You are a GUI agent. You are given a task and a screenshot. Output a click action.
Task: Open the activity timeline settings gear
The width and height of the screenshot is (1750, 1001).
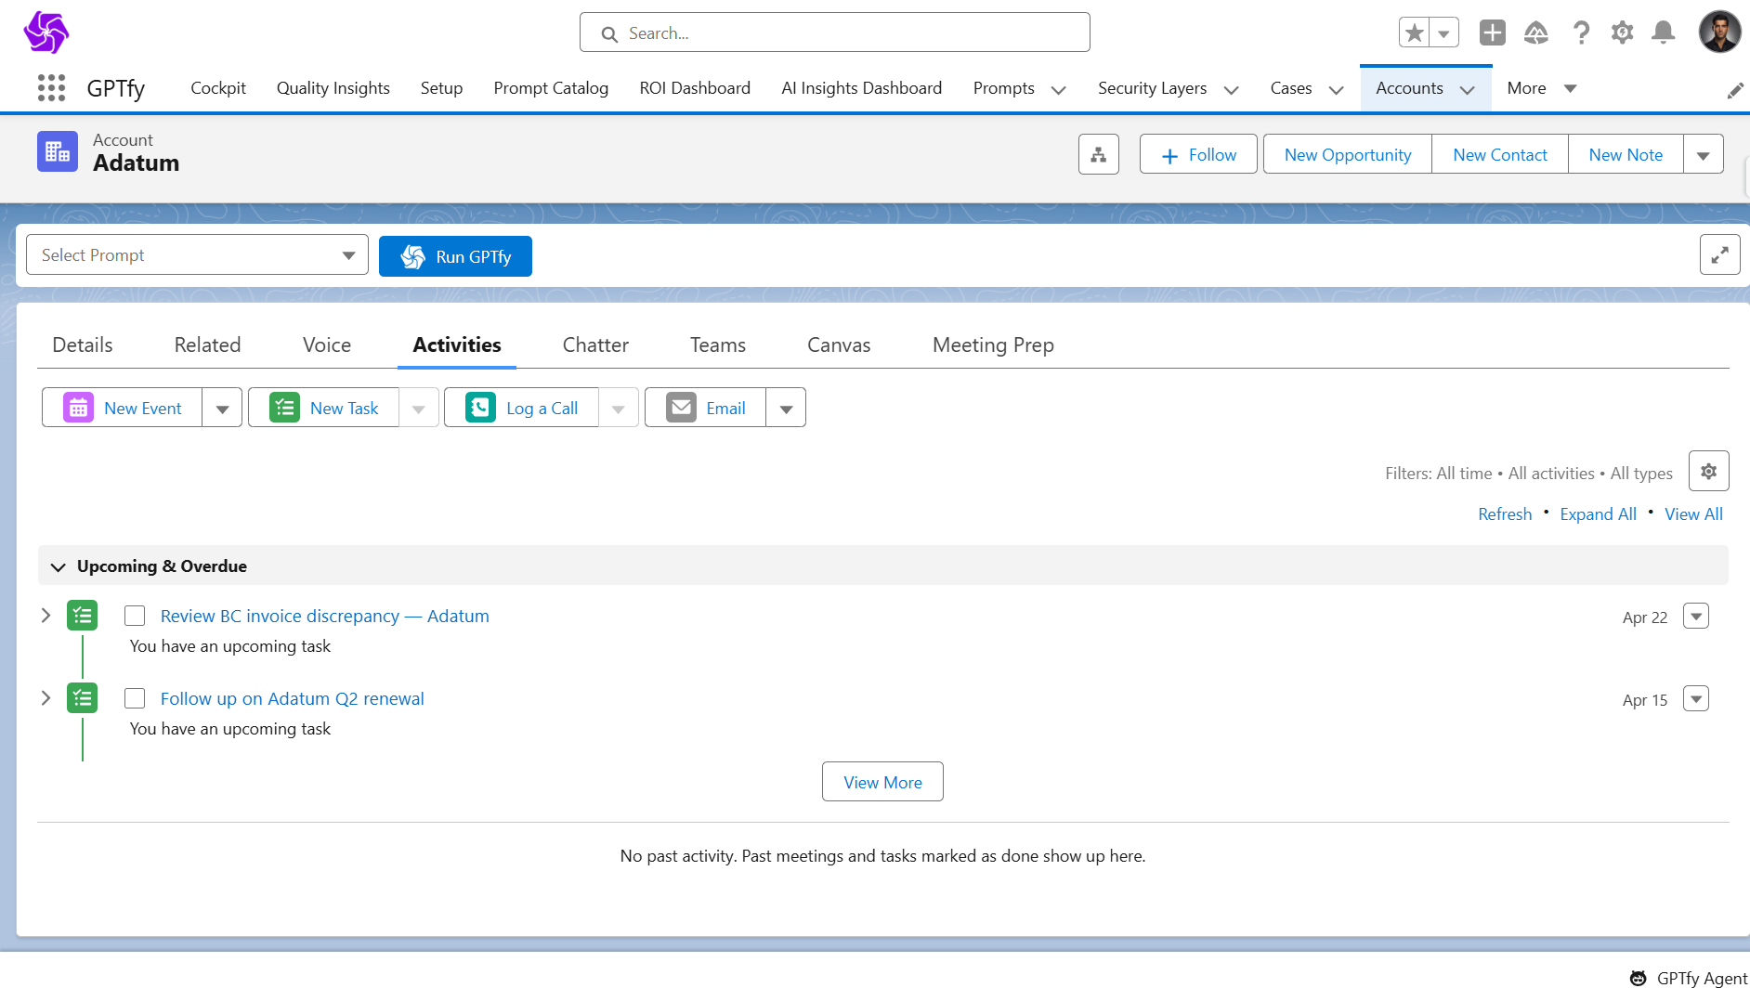coord(1708,471)
